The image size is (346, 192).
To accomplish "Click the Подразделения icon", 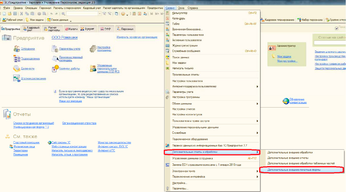I will [x=16, y=59].
